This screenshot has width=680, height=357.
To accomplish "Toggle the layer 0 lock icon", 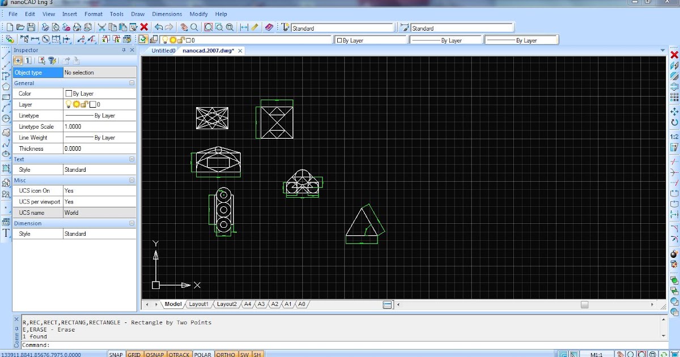I will [84, 104].
